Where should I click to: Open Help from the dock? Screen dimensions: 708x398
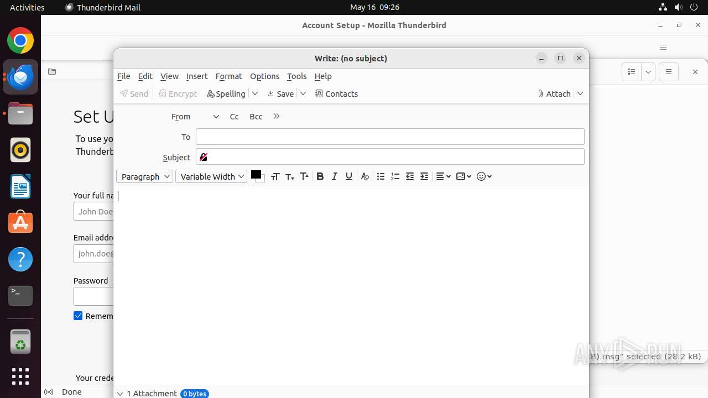coord(20,259)
